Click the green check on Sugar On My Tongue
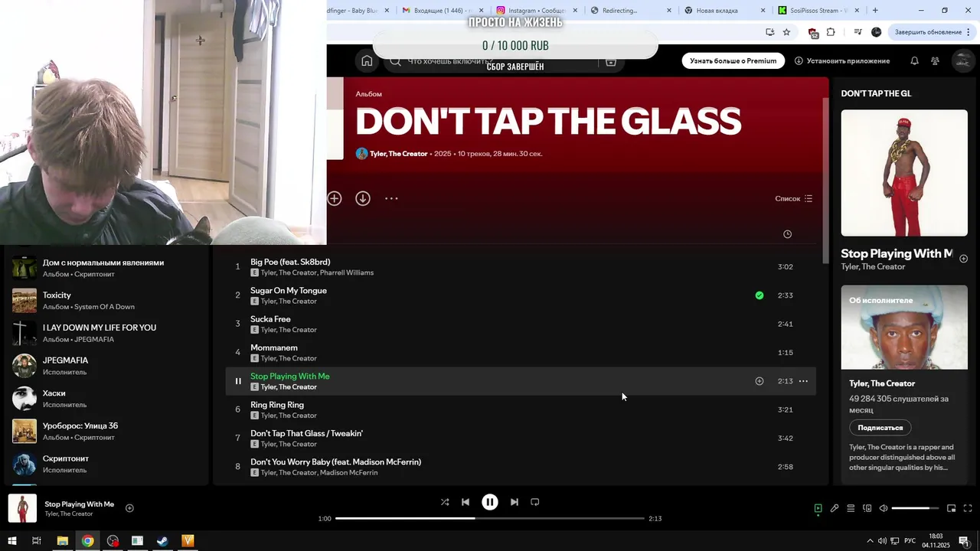The width and height of the screenshot is (980, 551). pos(759,295)
